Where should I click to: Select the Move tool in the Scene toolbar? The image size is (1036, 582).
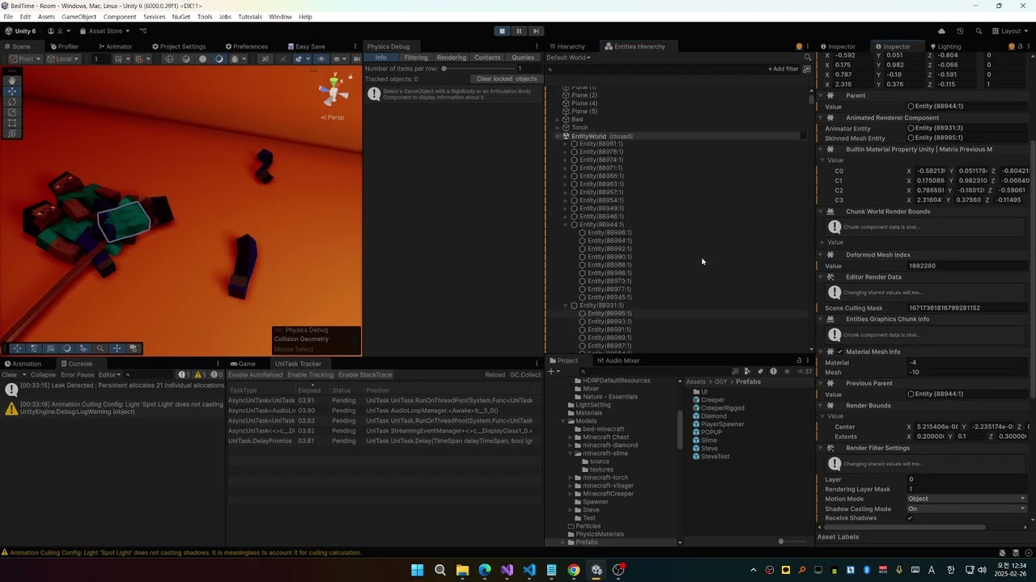coord(11,91)
